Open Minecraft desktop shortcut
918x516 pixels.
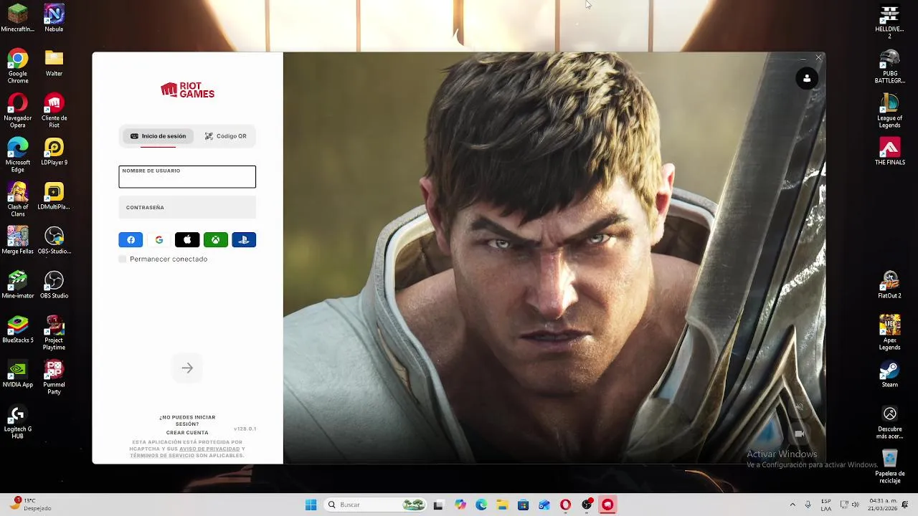pos(18,19)
